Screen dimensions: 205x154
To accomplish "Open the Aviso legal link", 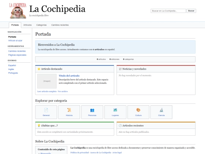I will (x=117, y=152).
